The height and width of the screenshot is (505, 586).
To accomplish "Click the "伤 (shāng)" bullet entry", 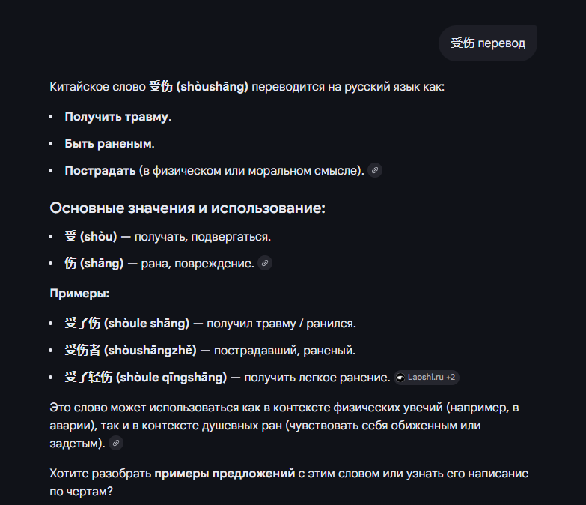I will pos(94,263).
